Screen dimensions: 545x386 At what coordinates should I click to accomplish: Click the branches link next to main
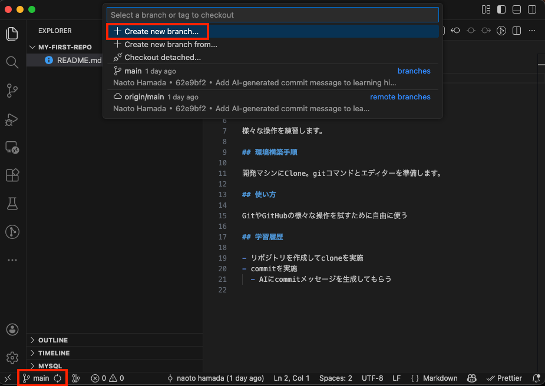tap(414, 71)
